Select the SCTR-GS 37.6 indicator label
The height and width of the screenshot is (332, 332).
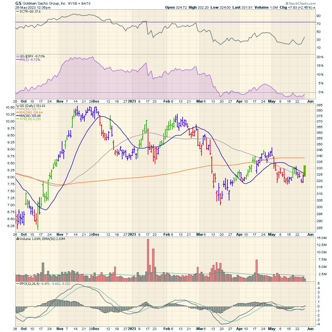click(x=30, y=11)
